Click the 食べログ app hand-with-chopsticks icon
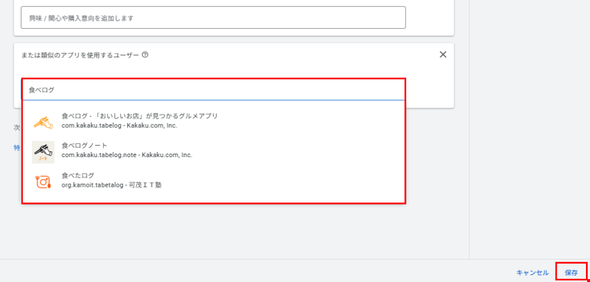Image resolution: width=590 pixels, height=282 pixels. point(43,122)
